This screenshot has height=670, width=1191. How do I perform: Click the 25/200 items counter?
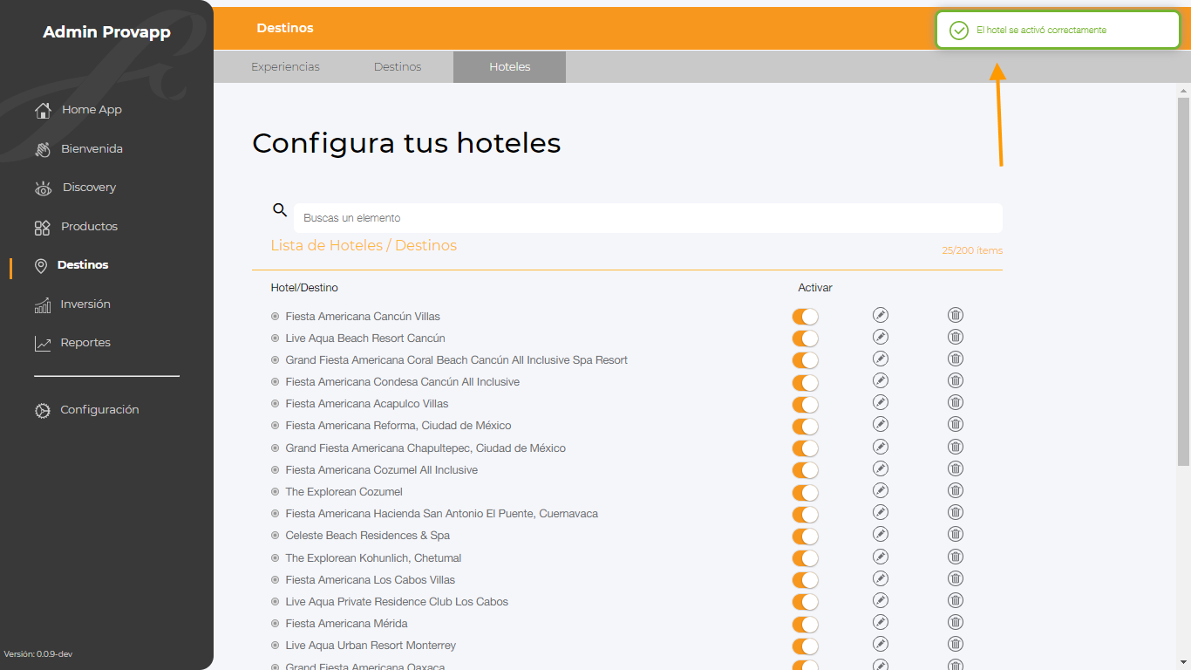[972, 250]
